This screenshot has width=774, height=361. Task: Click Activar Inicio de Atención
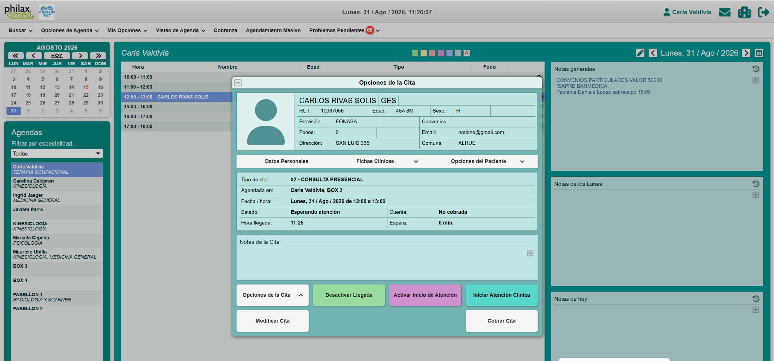coord(425,295)
